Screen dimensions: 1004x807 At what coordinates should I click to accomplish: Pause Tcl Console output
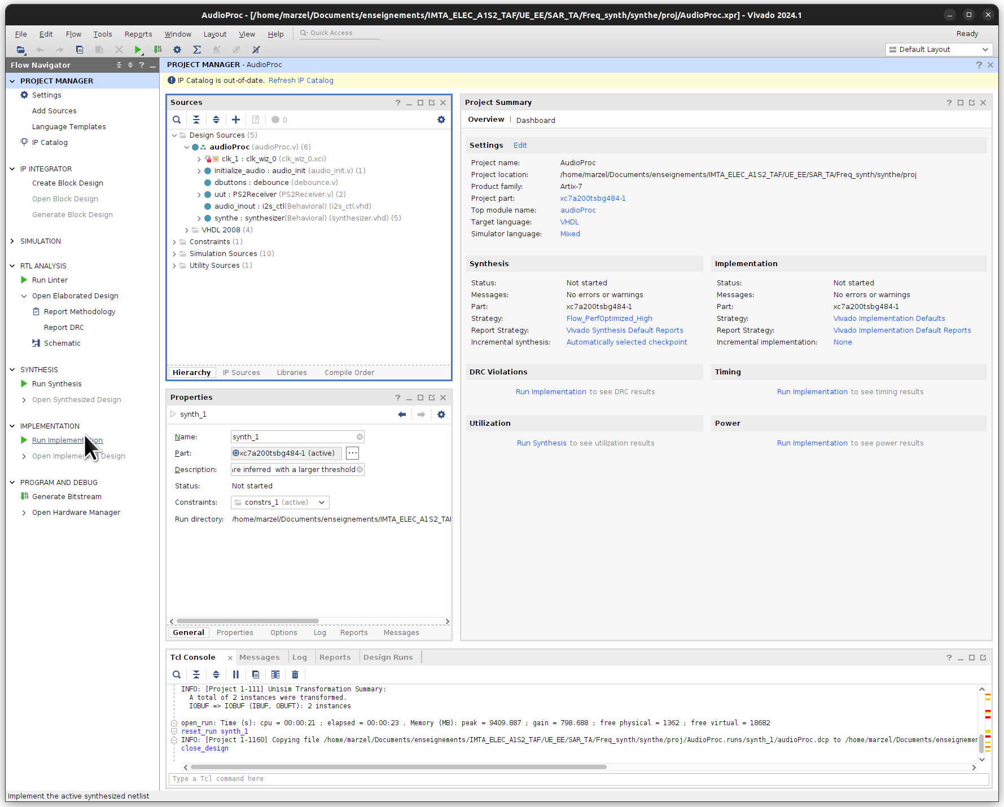[x=236, y=674]
